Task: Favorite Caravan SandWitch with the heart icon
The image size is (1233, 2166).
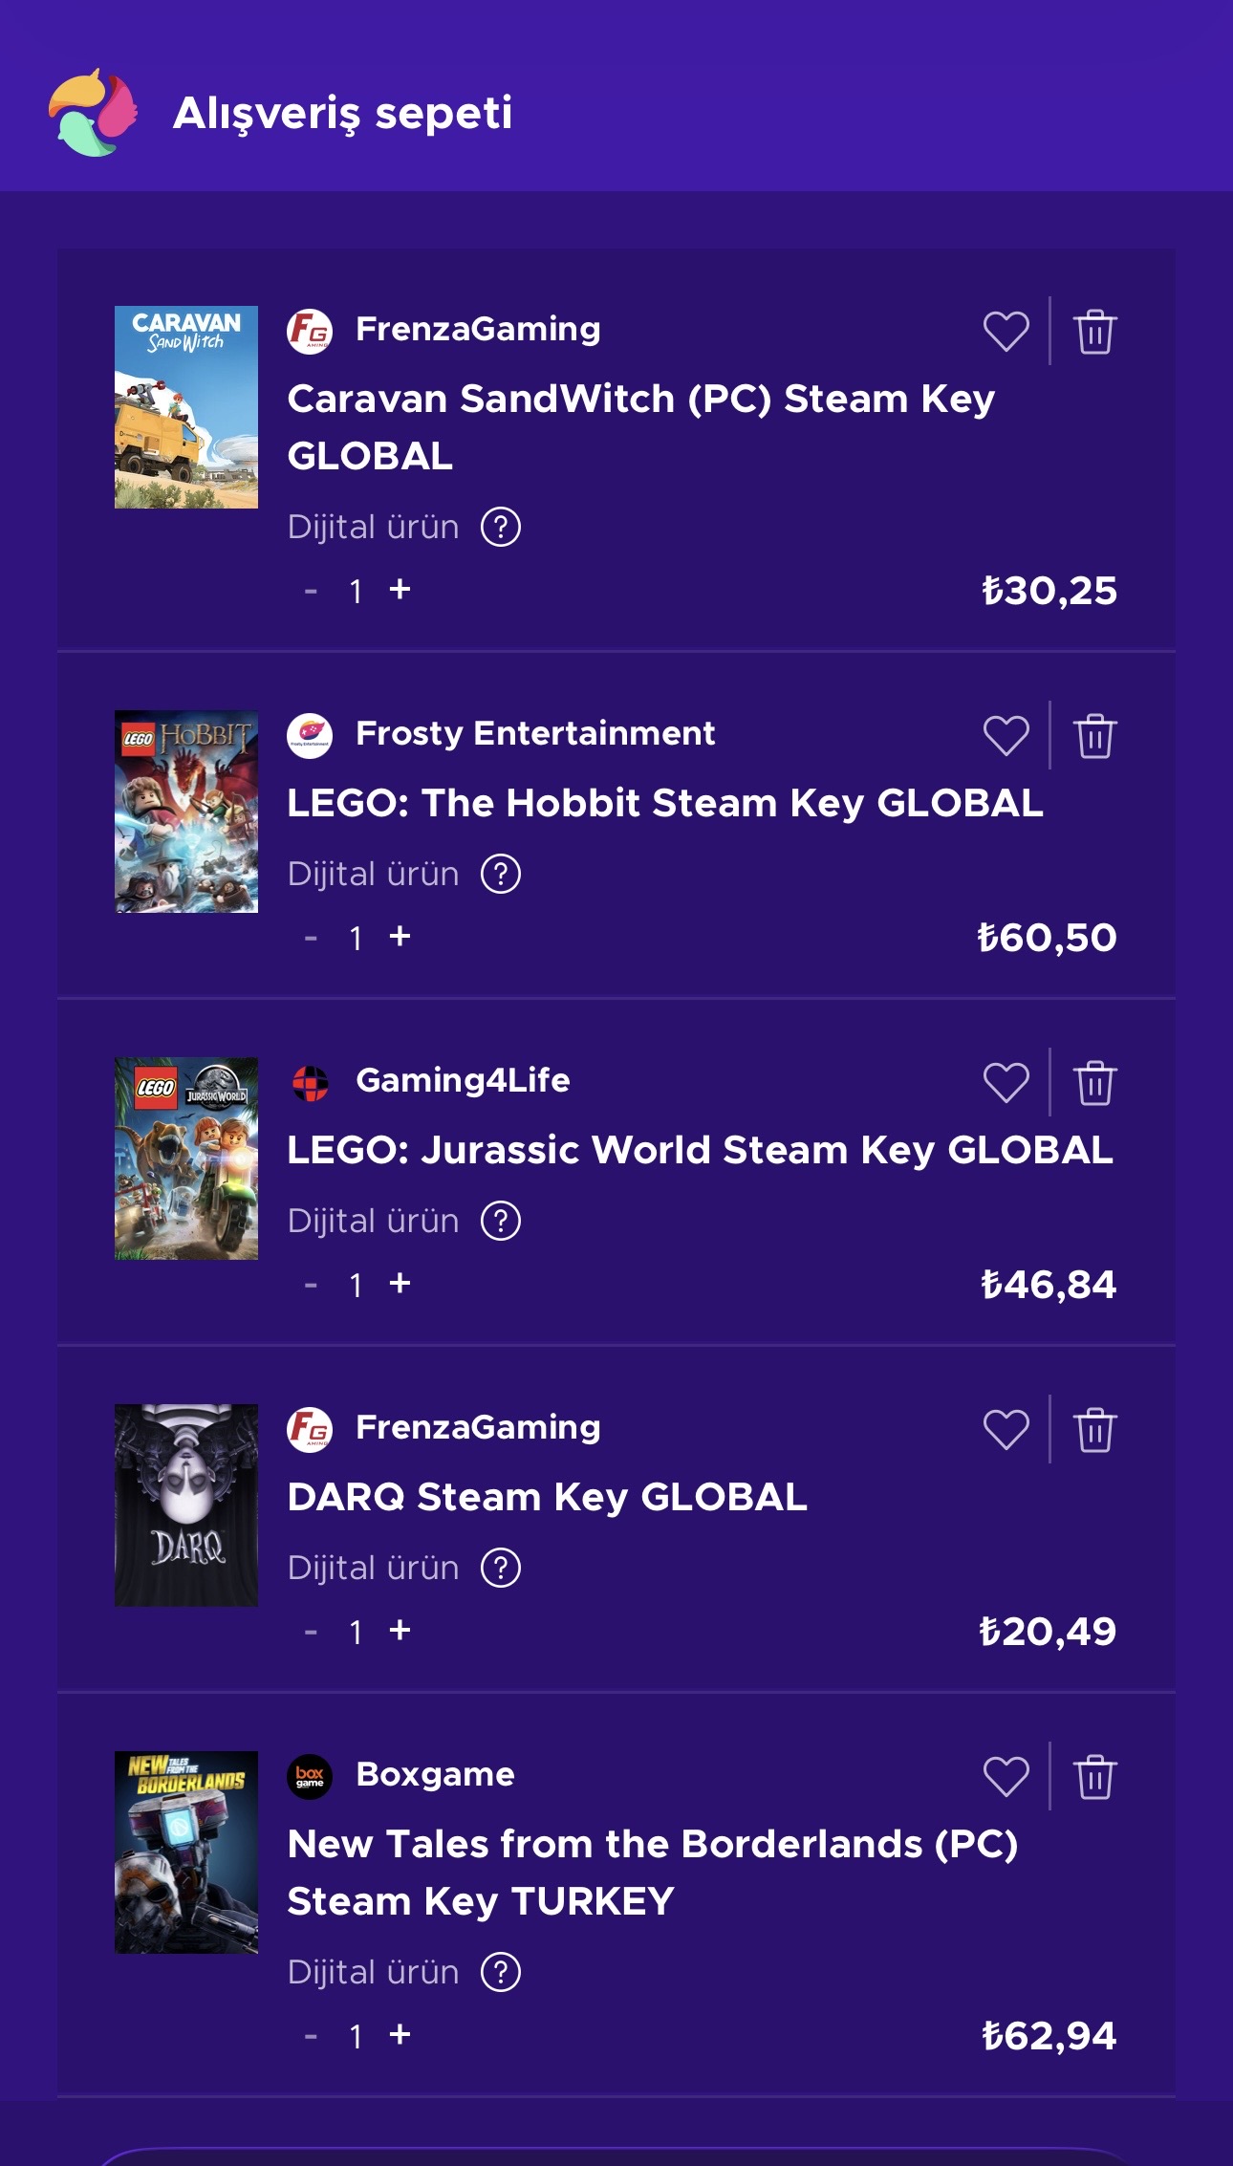Action: point(1006,332)
